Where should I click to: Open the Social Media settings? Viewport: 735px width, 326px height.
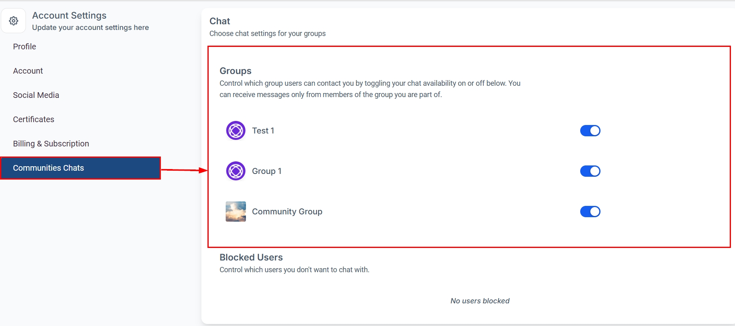[x=36, y=95]
